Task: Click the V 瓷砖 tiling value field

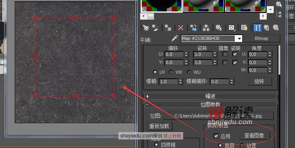Action: (x=203, y=62)
